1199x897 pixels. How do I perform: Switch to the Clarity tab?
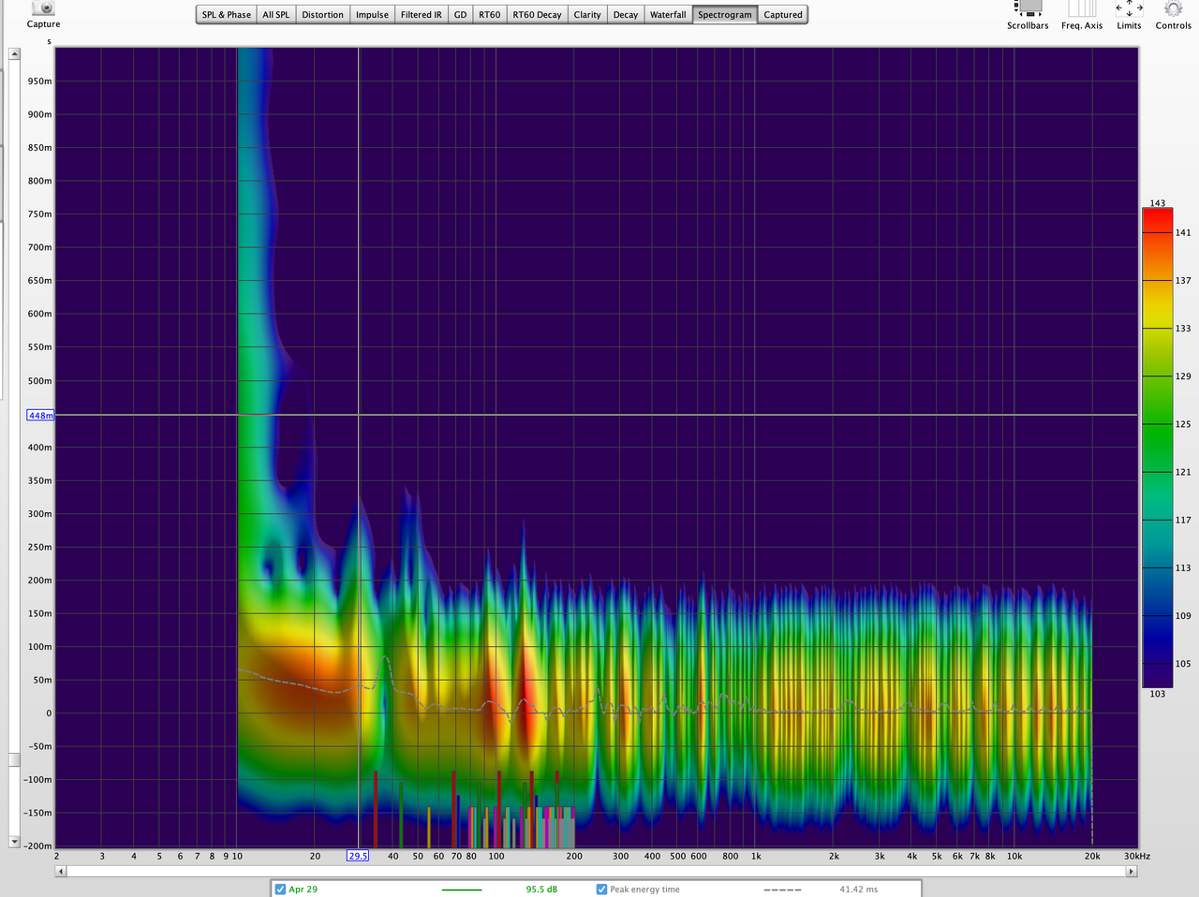pos(587,15)
